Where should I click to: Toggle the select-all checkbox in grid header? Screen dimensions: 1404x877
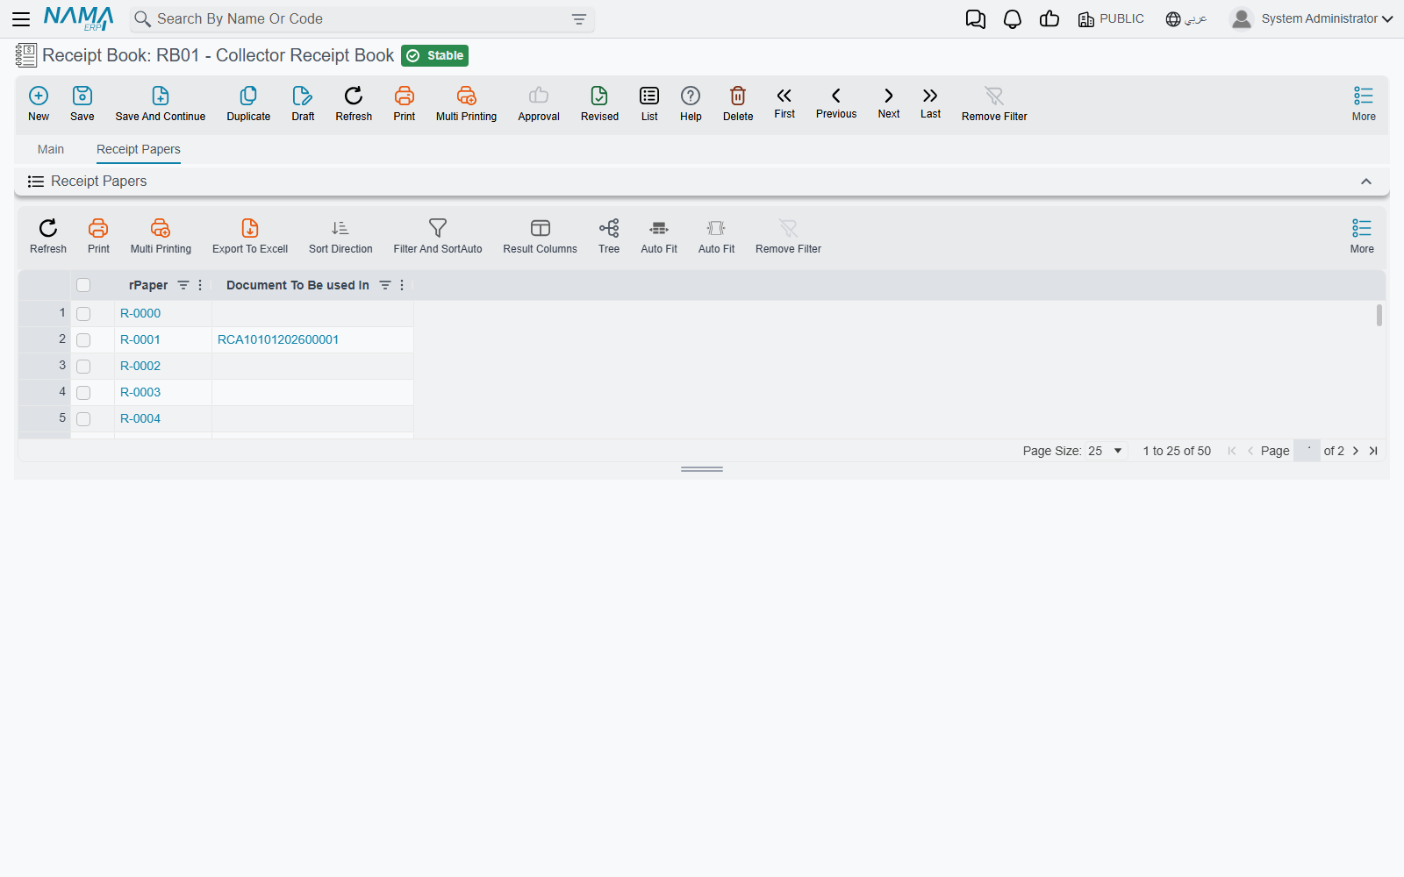tap(83, 285)
